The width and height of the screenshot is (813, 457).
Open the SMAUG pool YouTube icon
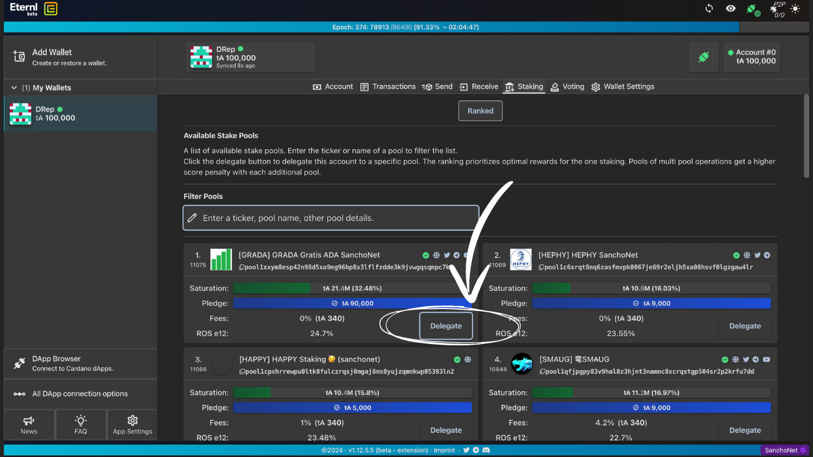click(767, 359)
